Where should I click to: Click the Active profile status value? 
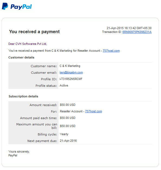pos(64,85)
